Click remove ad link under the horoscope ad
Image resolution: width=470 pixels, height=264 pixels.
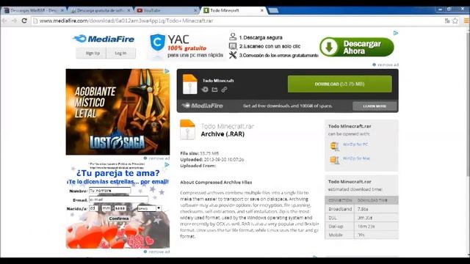(156, 252)
